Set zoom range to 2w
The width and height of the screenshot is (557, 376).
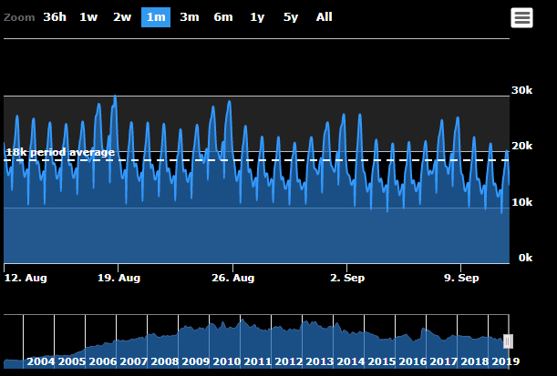122,17
